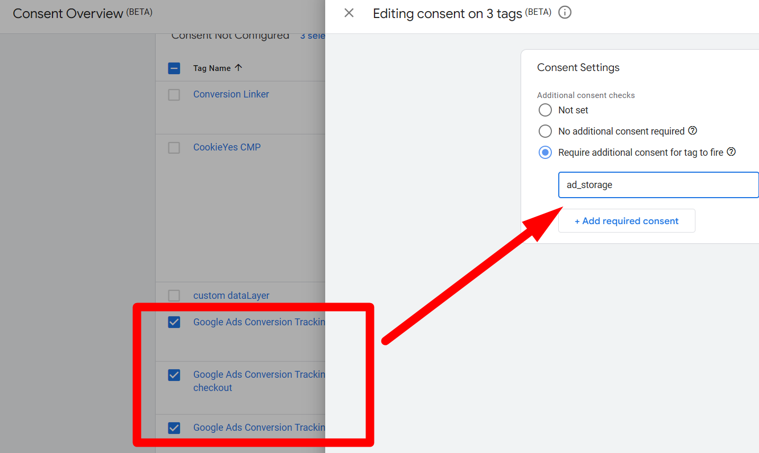Open the custom dataLayer tag link

click(x=231, y=296)
